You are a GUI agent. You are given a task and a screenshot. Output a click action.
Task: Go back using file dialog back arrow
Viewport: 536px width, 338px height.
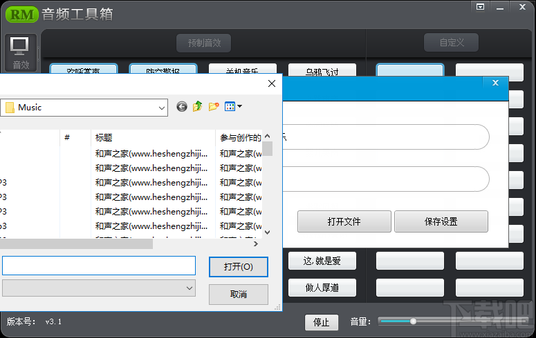(x=182, y=107)
